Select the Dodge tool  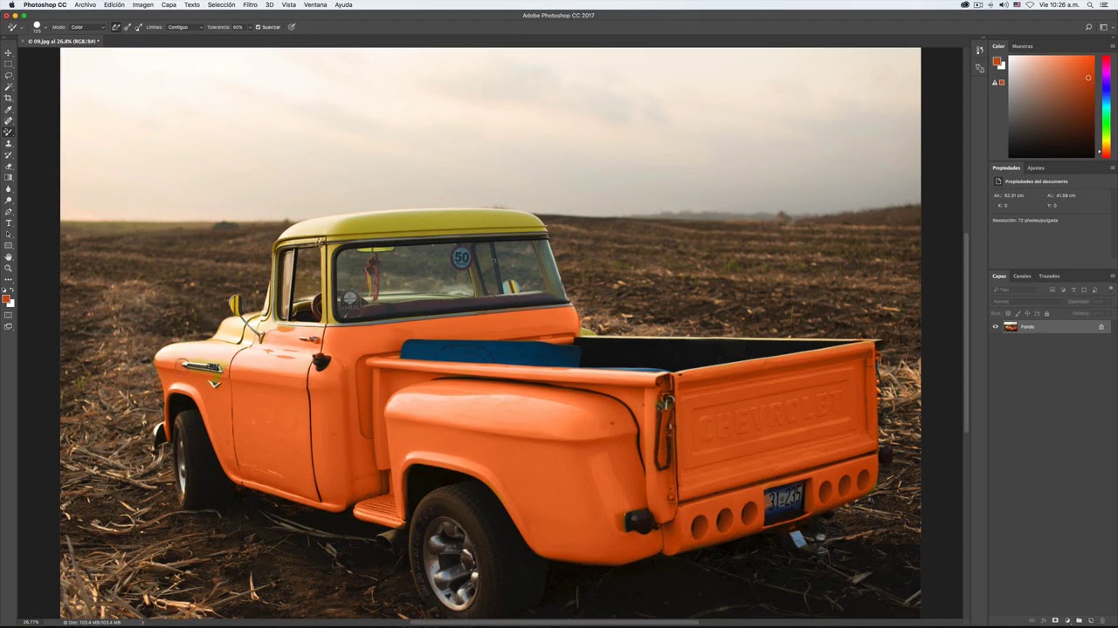(9, 200)
